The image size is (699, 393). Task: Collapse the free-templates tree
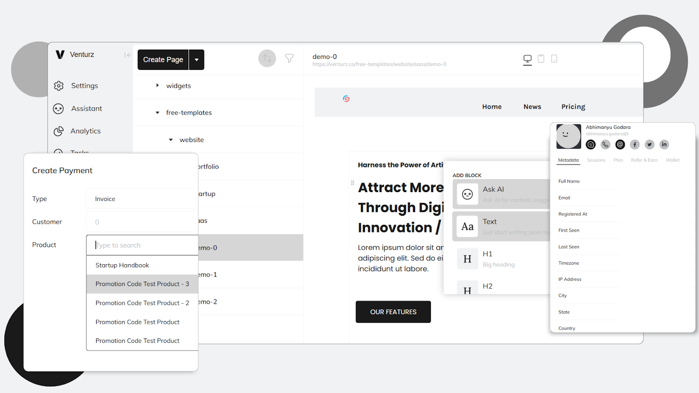[157, 112]
